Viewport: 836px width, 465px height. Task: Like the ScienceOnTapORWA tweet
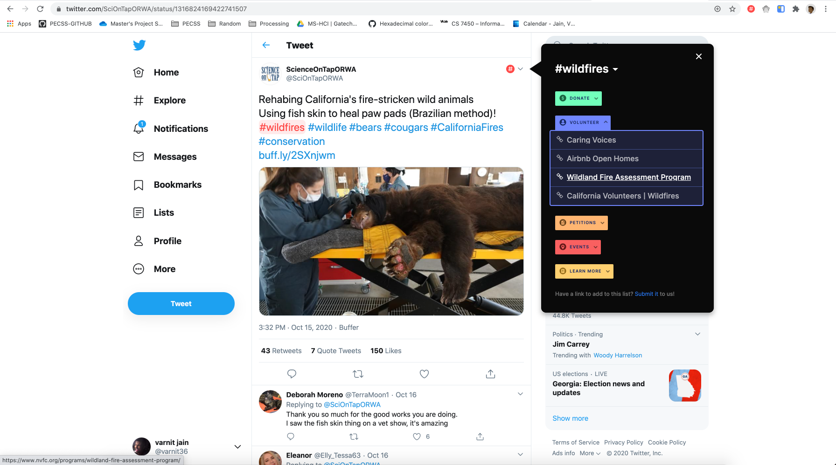tap(424, 374)
